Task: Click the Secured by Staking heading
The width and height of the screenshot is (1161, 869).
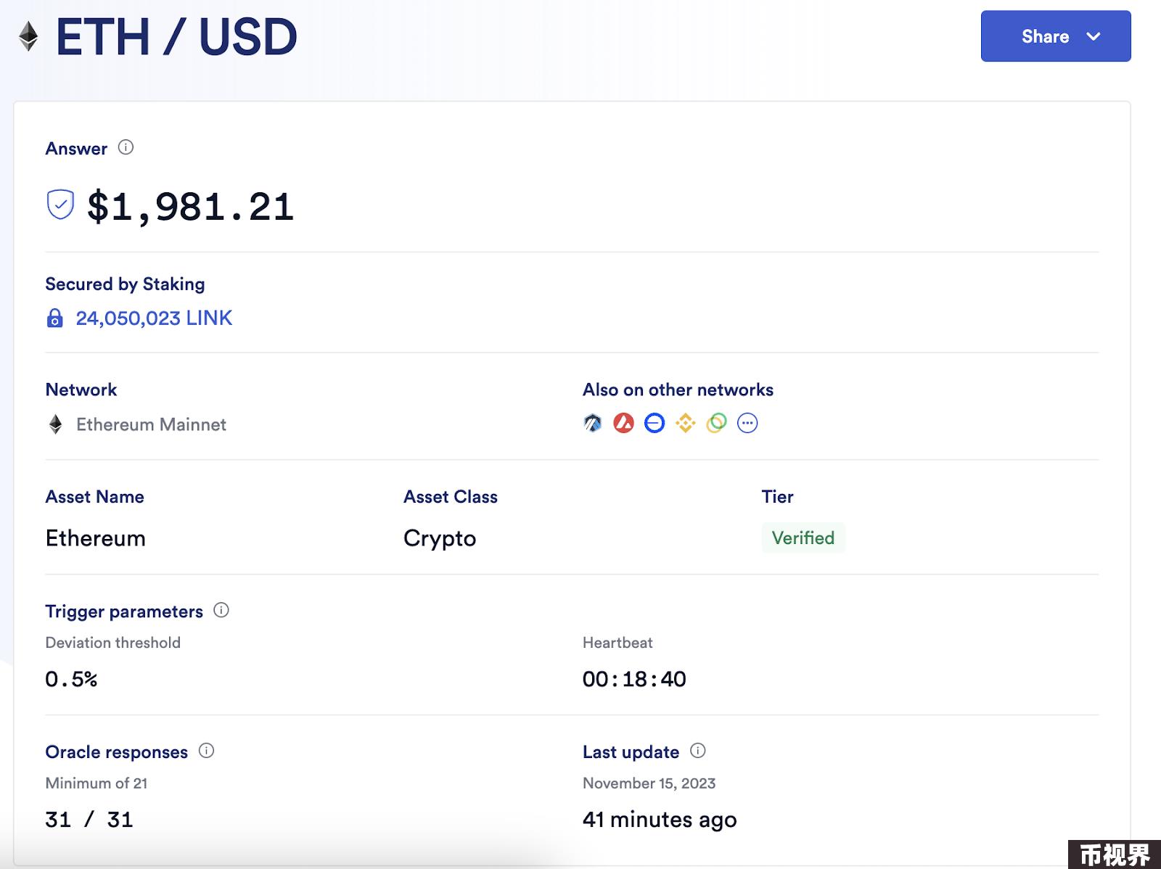Action: pyautogui.click(x=125, y=284)
